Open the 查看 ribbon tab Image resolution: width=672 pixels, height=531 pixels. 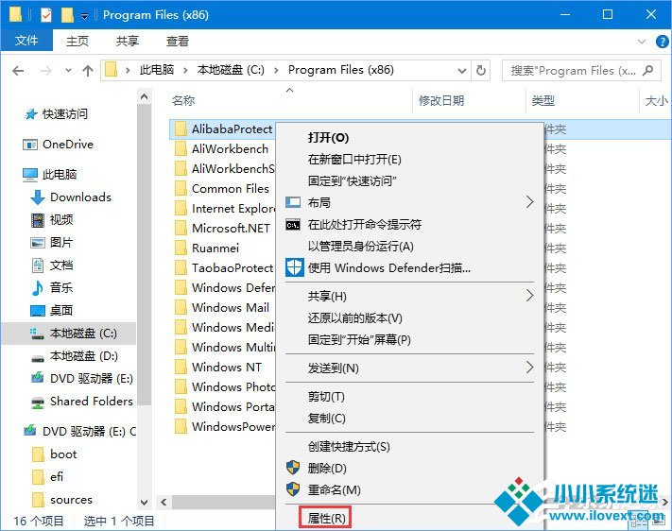coord(178,42)
